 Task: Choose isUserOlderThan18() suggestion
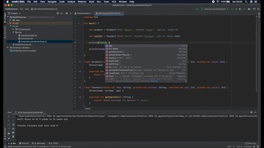coord(146,55)
